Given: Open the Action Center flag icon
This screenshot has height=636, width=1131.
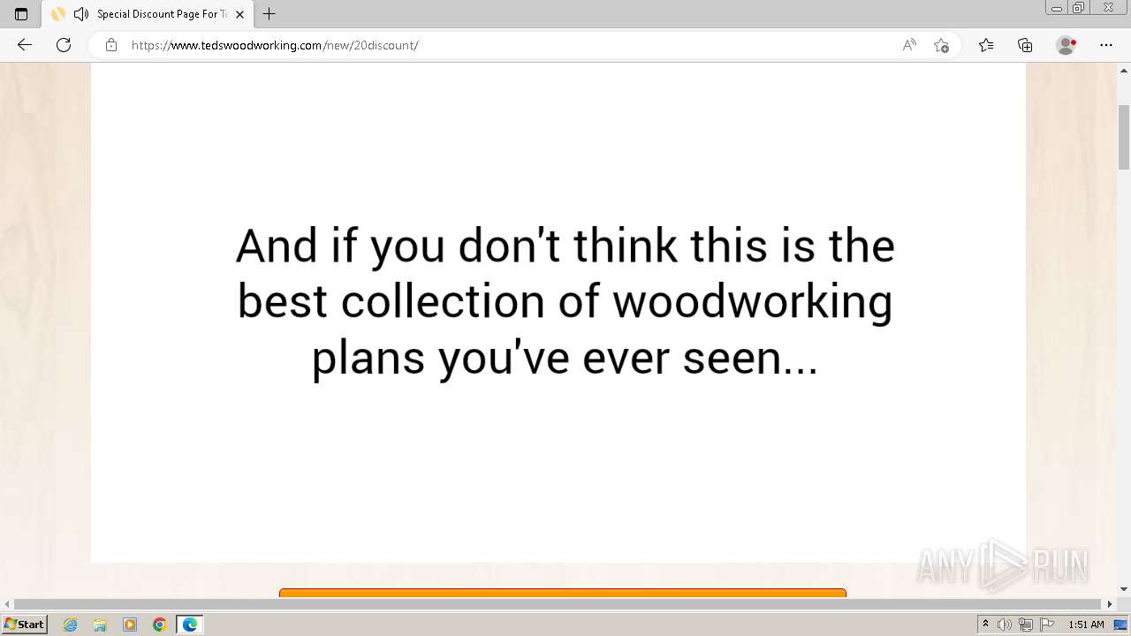Looking at the screenshot, I should (1047, 625).
